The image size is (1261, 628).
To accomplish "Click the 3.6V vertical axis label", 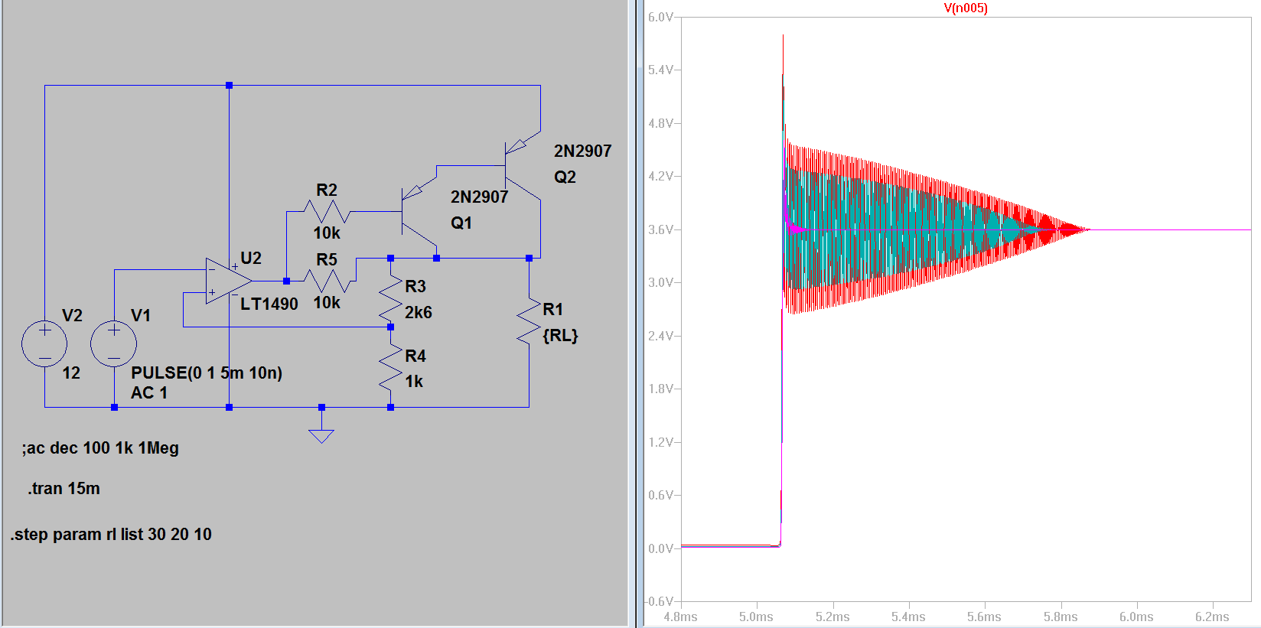I will 660,229.
